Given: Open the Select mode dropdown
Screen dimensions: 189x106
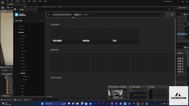Looking at the screenshot, I should coord(10,8).
